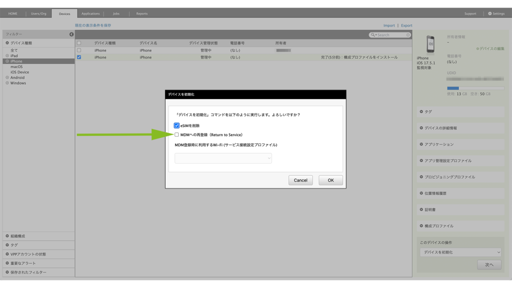Click the magnifier icon in the search box
This screenshot has height=288, width=512.
(373, 35)
